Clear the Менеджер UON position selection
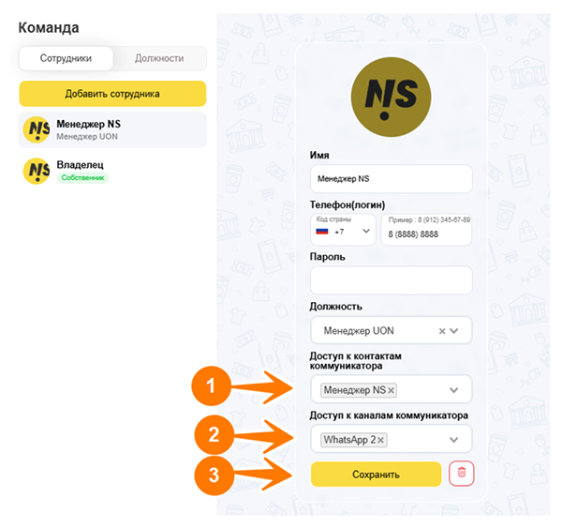The width and height of the screenshot is (562, 528). click(x=442, y=331)
